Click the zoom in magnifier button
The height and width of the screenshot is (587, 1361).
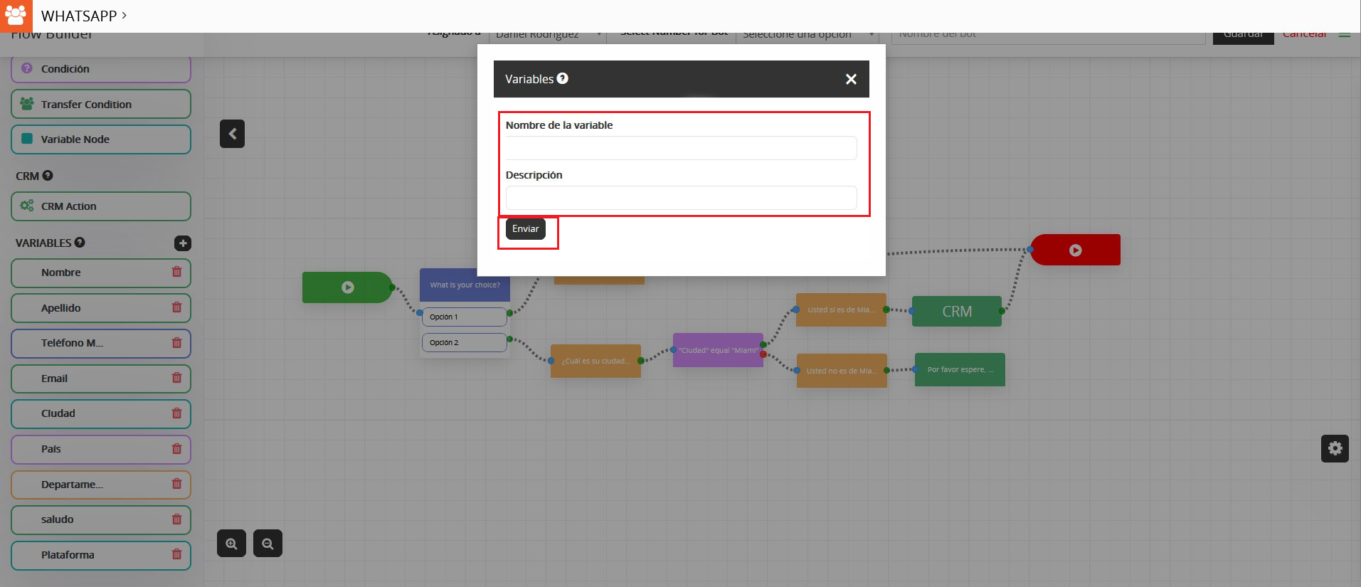tap(231, 544)
